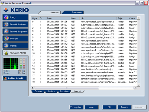Select row 19 banner.infomaniak.ch/banners/25 URL
The image size is (149, 112).
coord(98,82)
